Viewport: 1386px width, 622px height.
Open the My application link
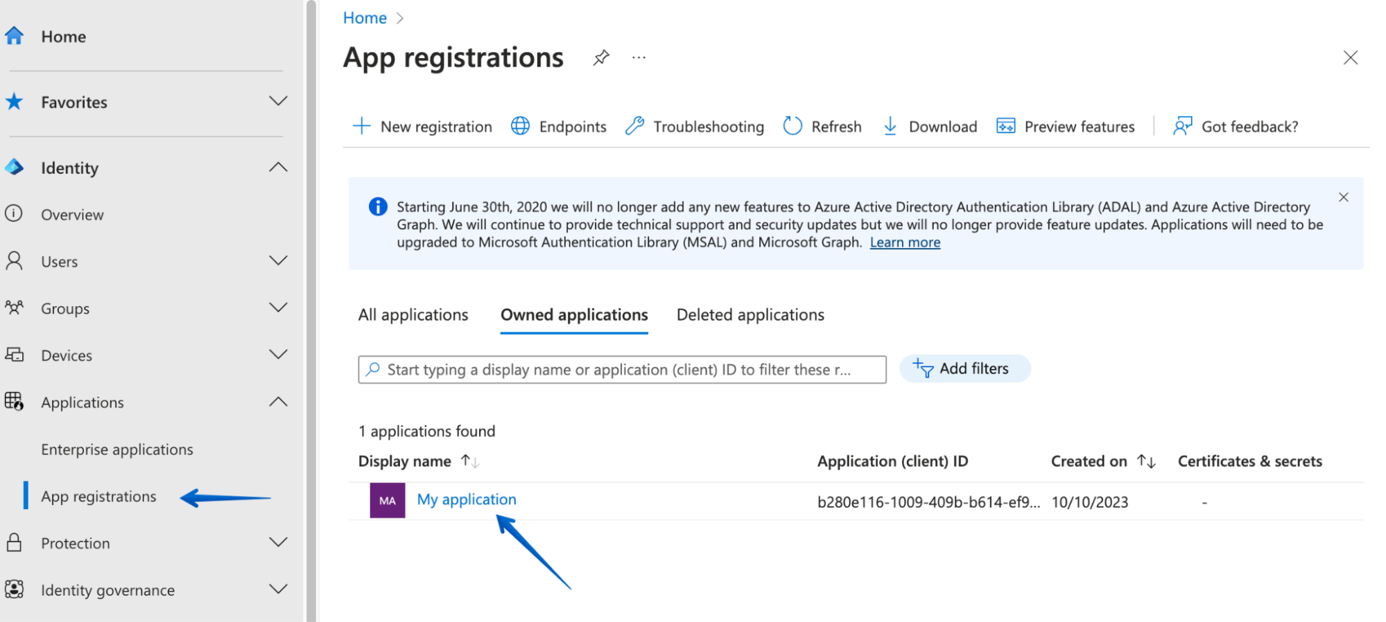tap(467, 499)
